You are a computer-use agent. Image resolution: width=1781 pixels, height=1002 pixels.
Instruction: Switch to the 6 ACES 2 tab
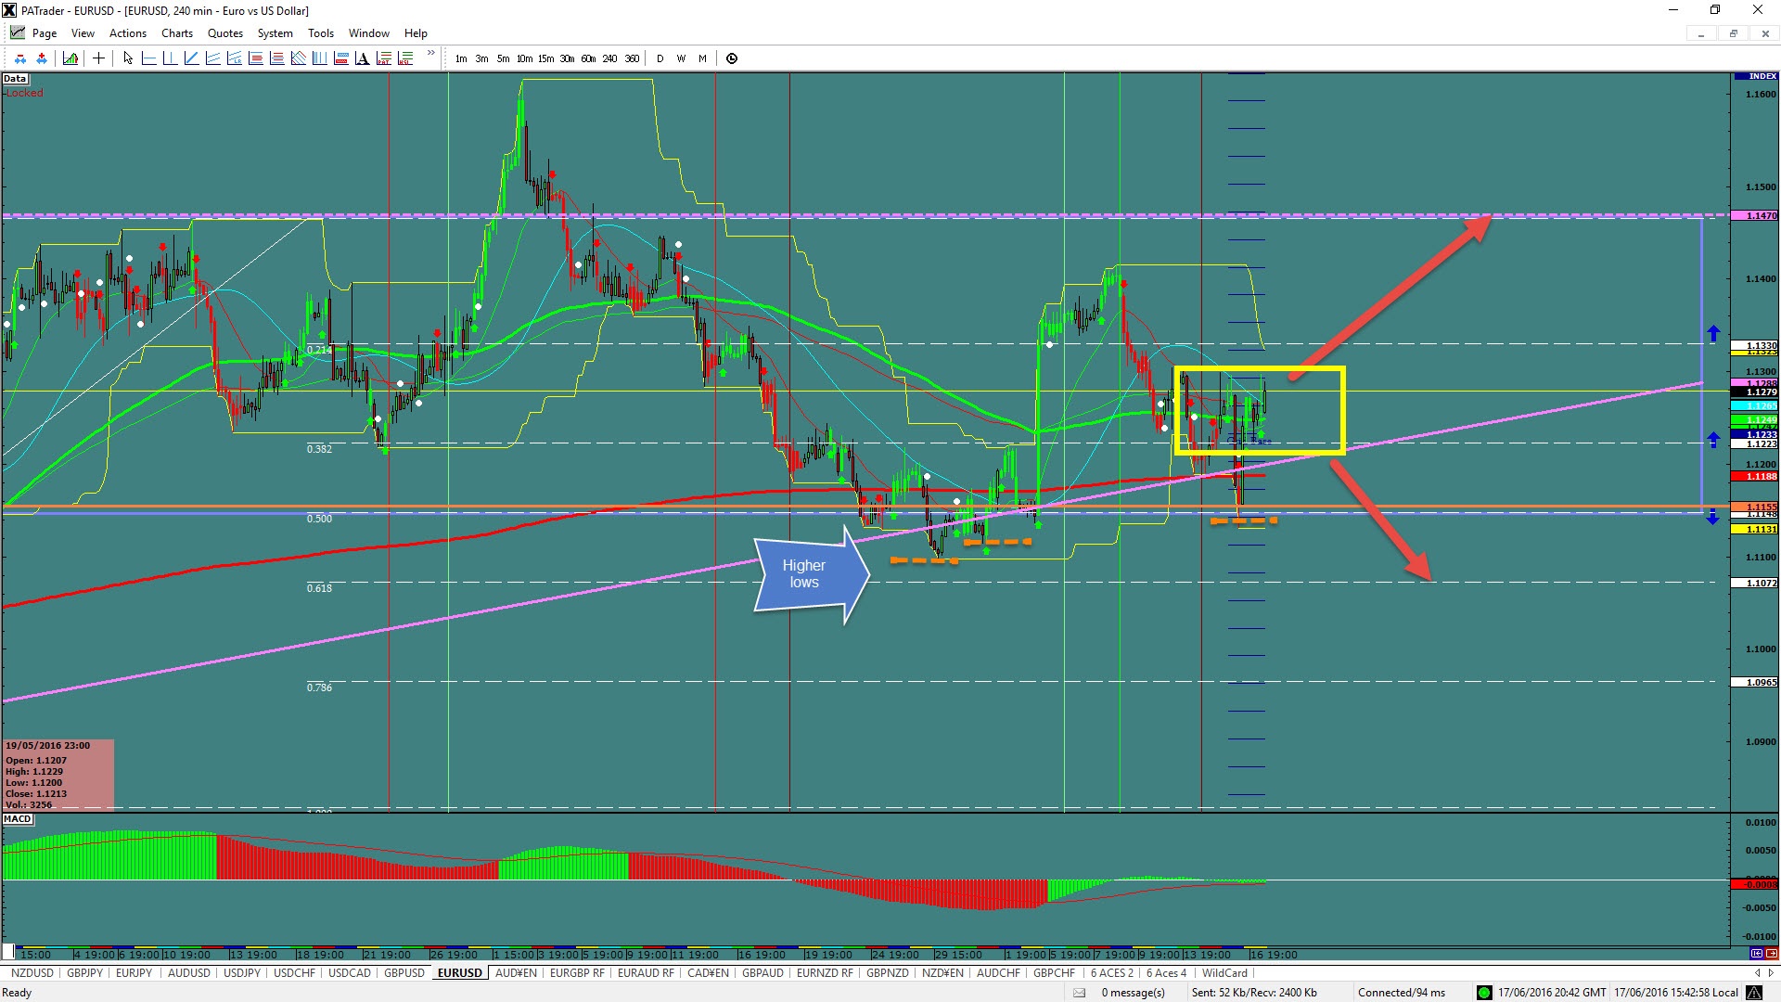[1112, 973]
